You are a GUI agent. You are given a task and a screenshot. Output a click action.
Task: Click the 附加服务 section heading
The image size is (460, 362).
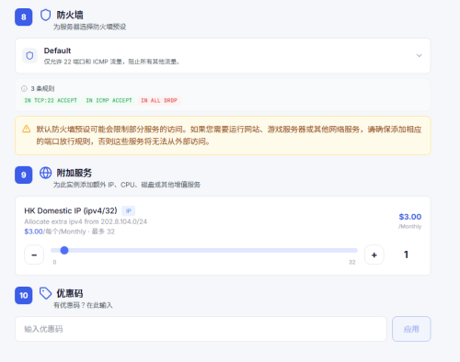75,173
